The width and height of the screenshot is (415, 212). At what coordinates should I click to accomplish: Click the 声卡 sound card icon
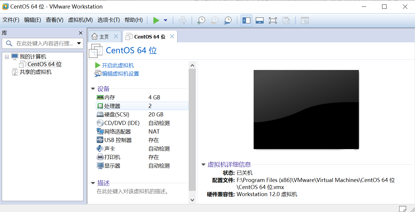(100, 148)
